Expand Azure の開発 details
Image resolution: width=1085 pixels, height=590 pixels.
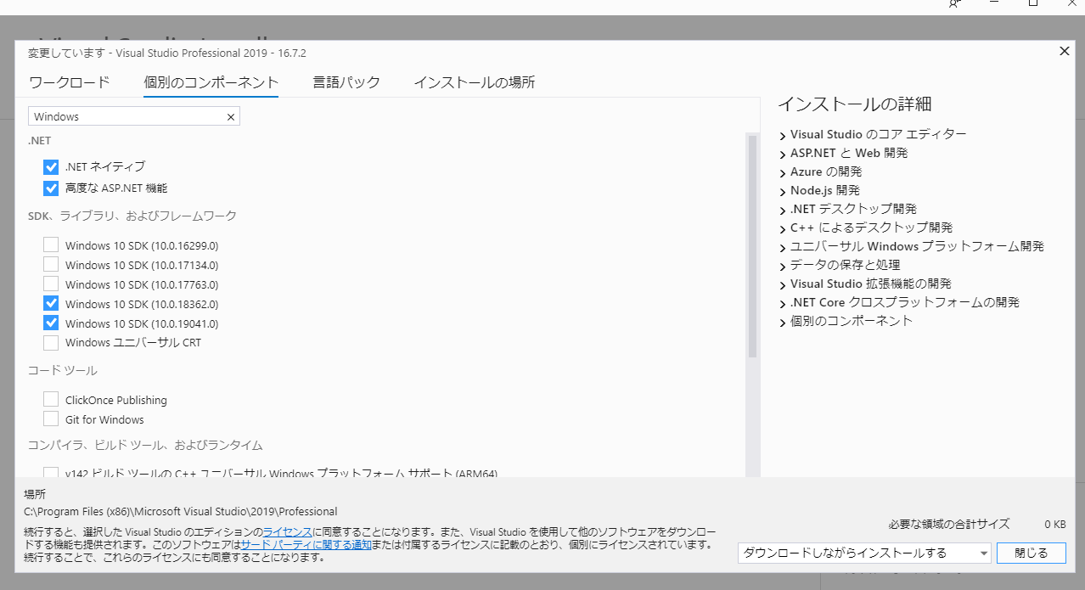[x=783, y=172]
